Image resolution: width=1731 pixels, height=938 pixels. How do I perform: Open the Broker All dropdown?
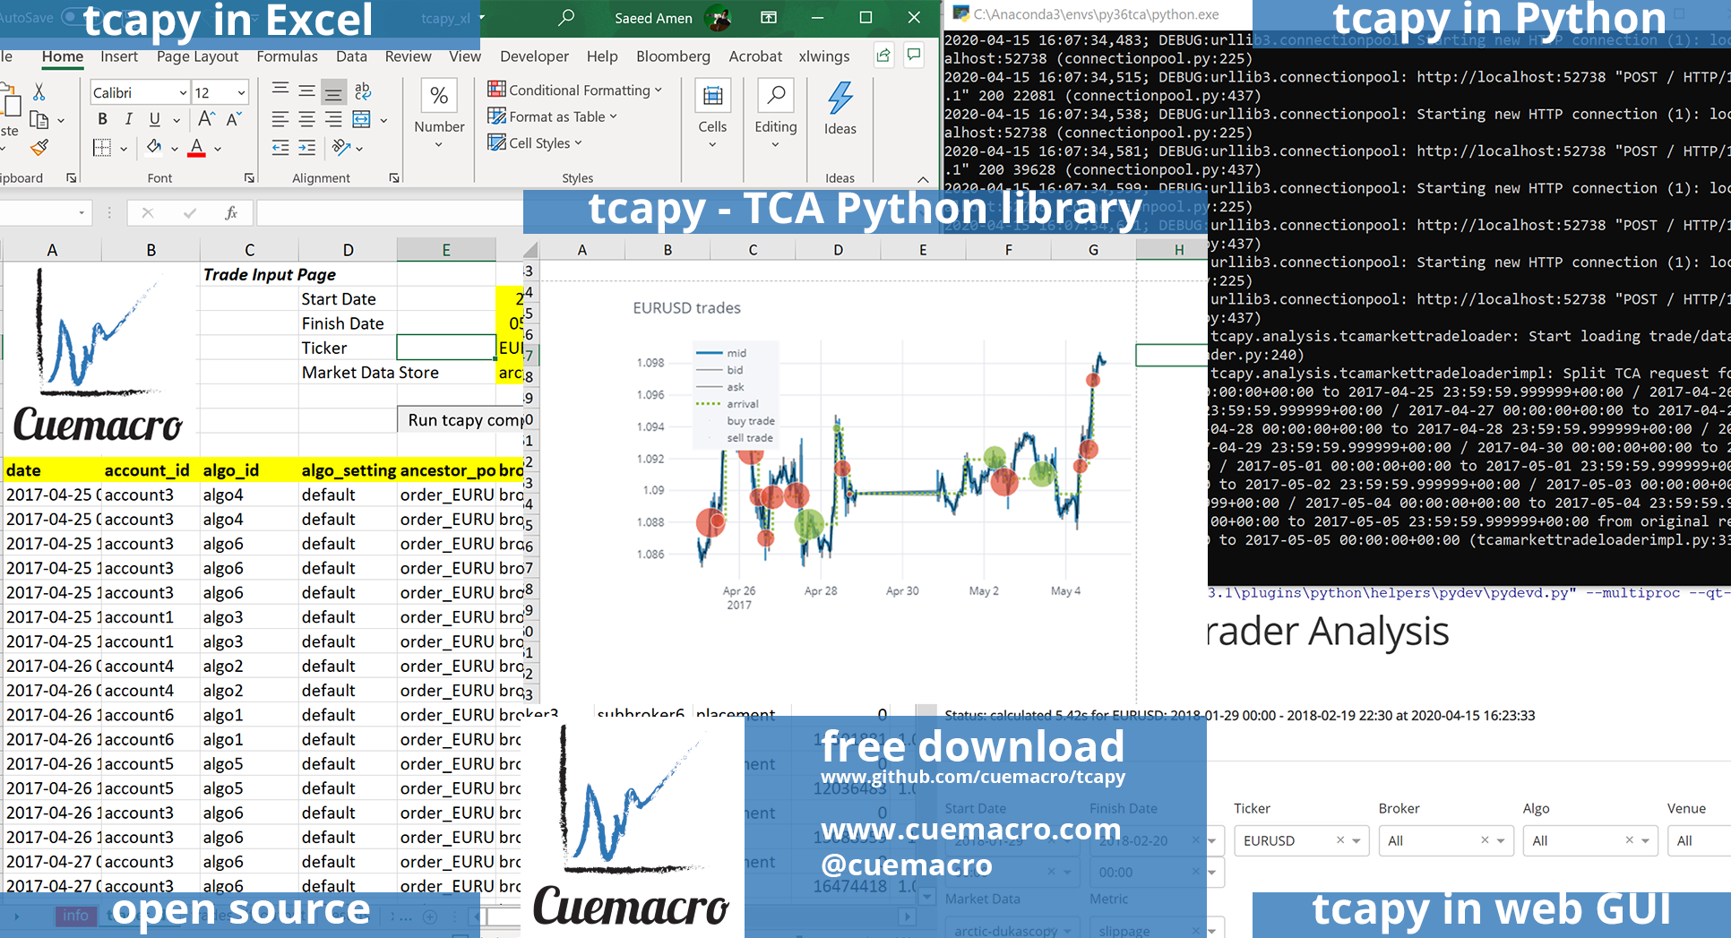(x=1501, y=840)
